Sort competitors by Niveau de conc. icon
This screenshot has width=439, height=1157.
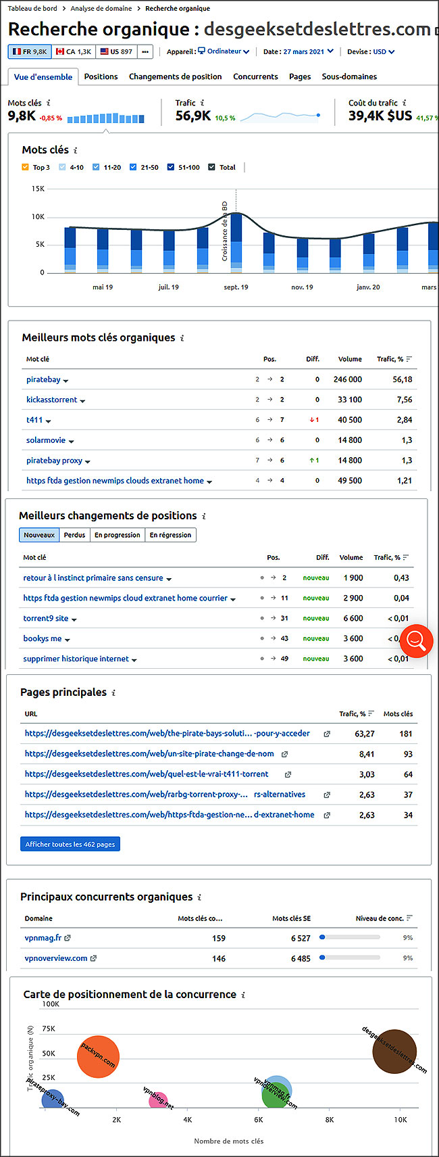tap(409, 918)
